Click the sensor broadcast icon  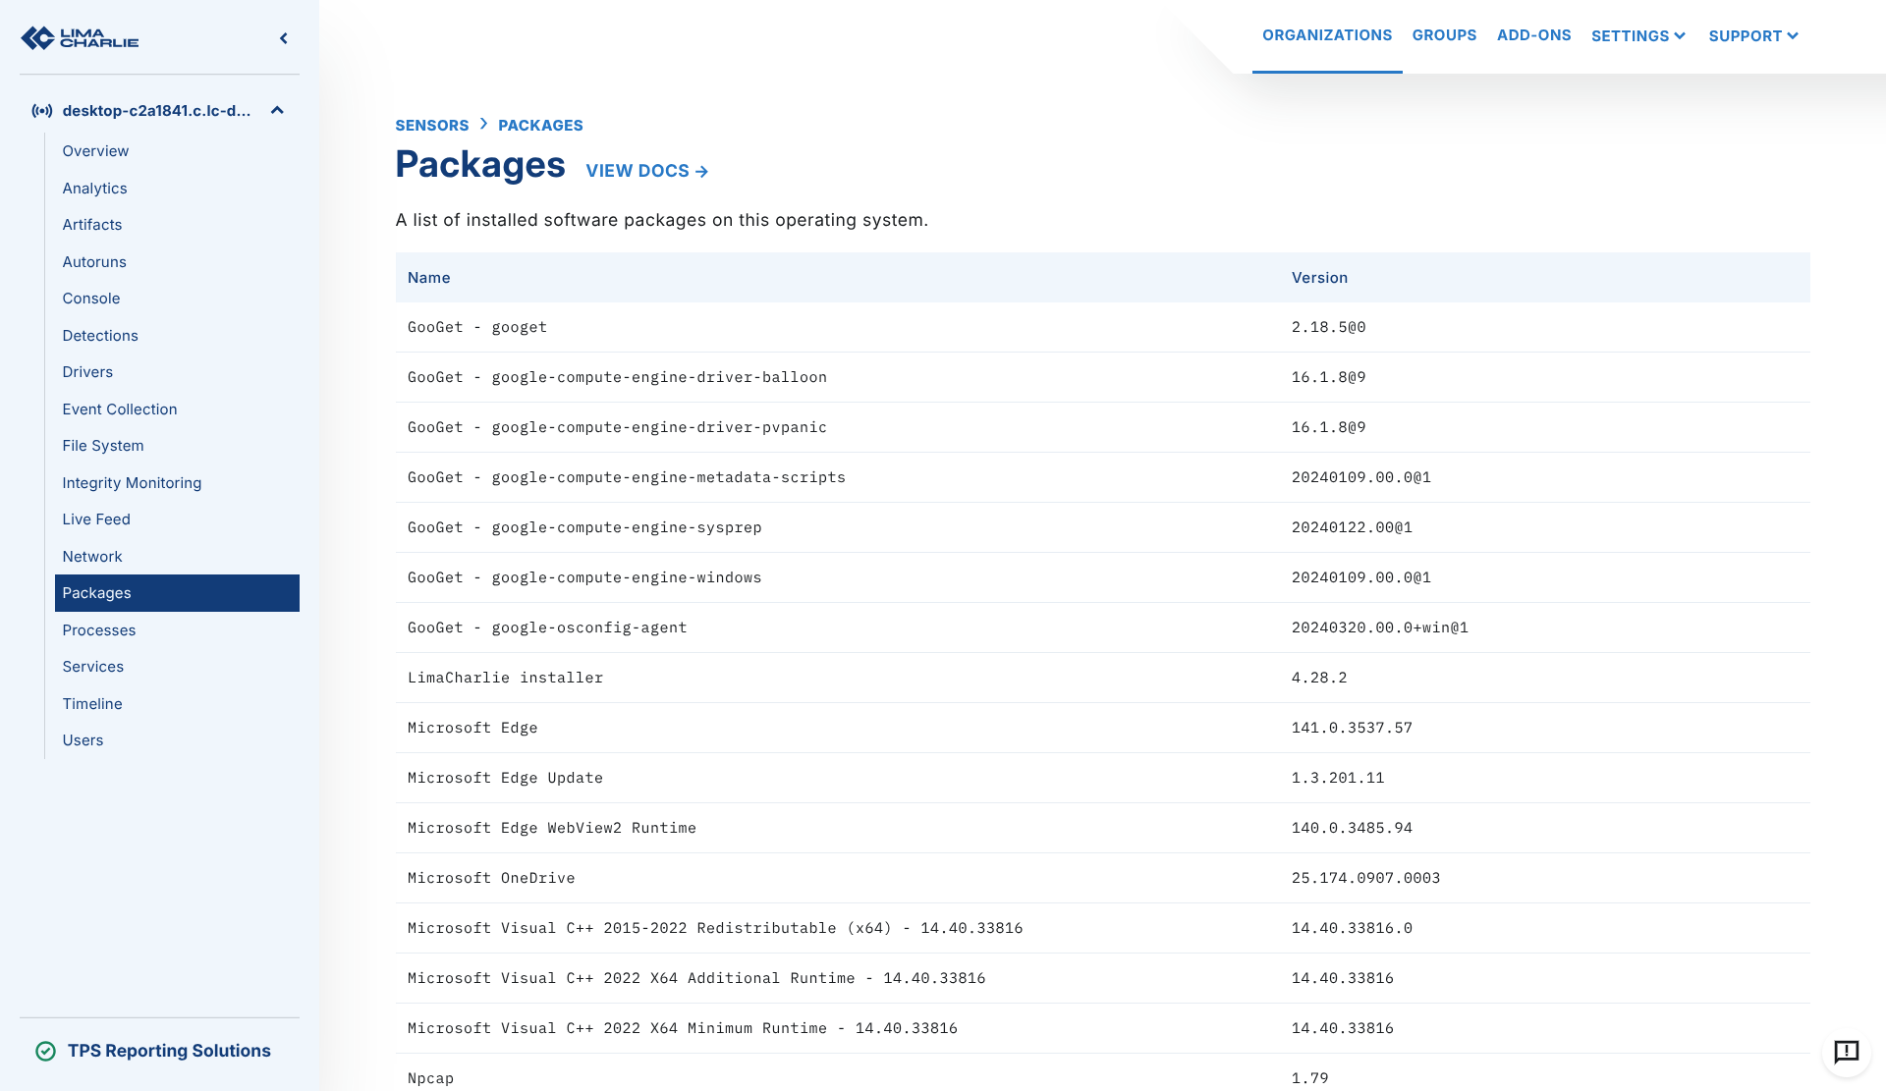[x=42, y=111]
